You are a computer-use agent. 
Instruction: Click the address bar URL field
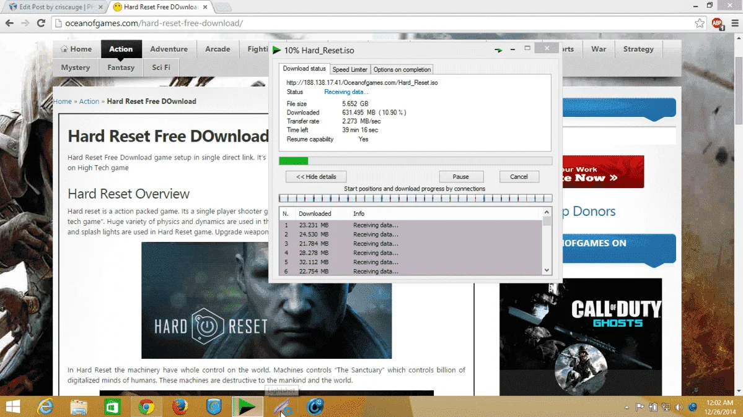click(x=374, y=23)
